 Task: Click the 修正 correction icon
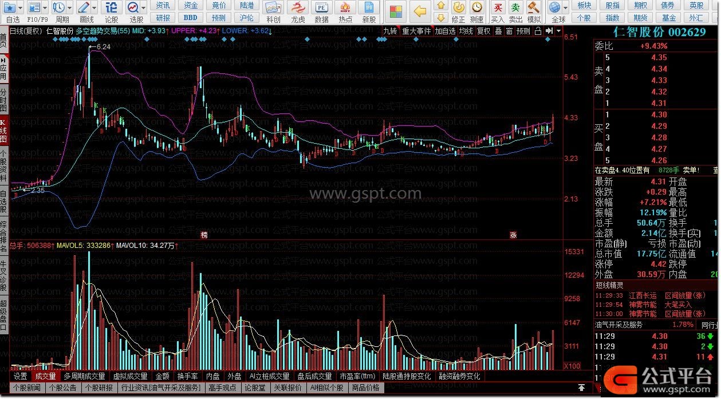coord(459,7)
